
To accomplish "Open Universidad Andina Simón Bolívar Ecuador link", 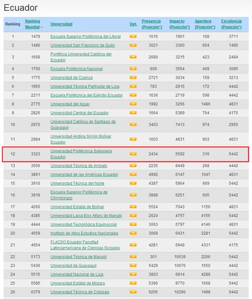I will tap(81, 139).
